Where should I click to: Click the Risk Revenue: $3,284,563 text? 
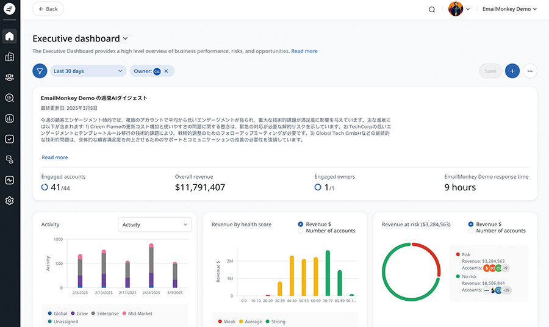pyautogui.click(x=483, y=261)
